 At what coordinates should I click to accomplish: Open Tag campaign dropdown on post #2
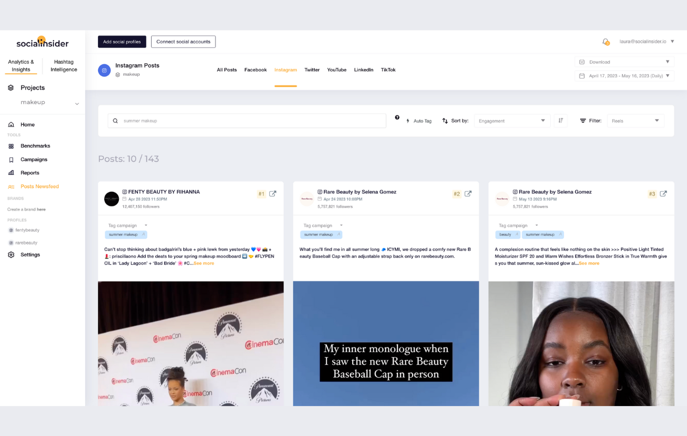323,225
